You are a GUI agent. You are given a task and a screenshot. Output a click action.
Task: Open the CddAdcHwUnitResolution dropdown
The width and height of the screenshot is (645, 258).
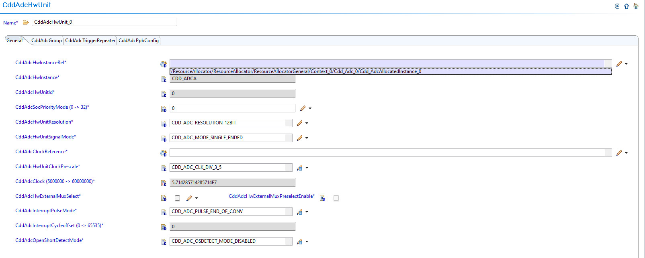[289, 123]
